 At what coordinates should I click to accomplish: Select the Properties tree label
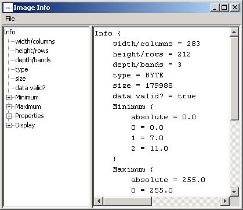pyautogui.click(x=30, y=116)
